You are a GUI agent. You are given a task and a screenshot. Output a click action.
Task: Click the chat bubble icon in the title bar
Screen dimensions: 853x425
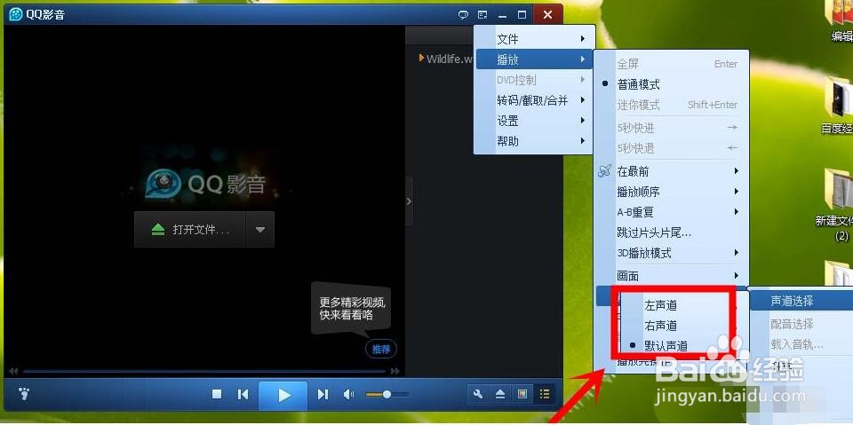coord(463,15)
